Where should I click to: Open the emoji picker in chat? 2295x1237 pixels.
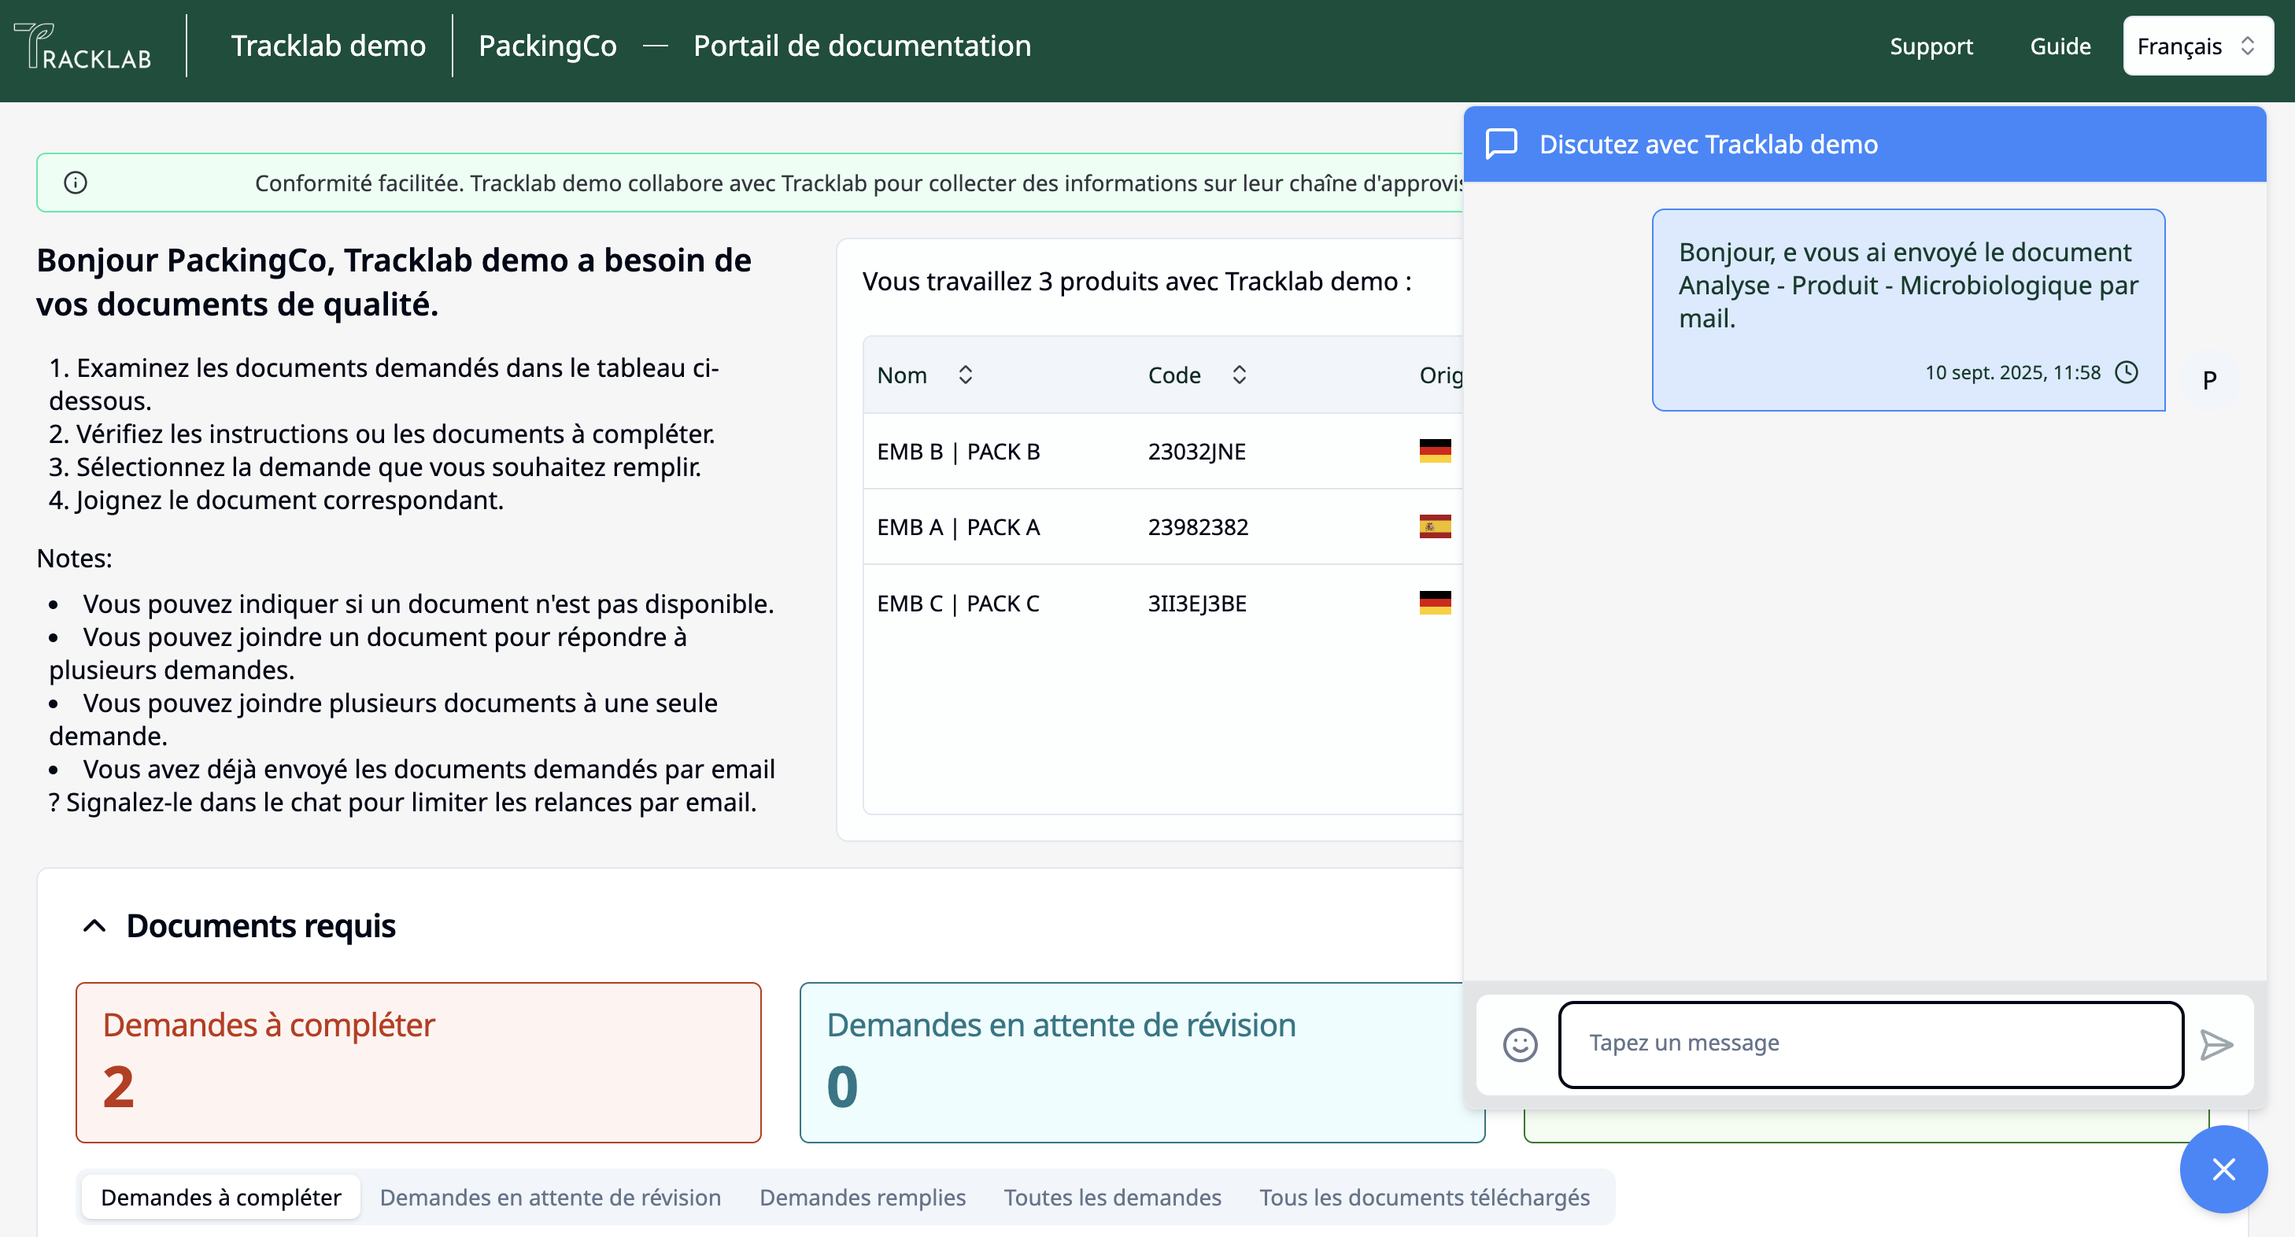[1520, 1045]
